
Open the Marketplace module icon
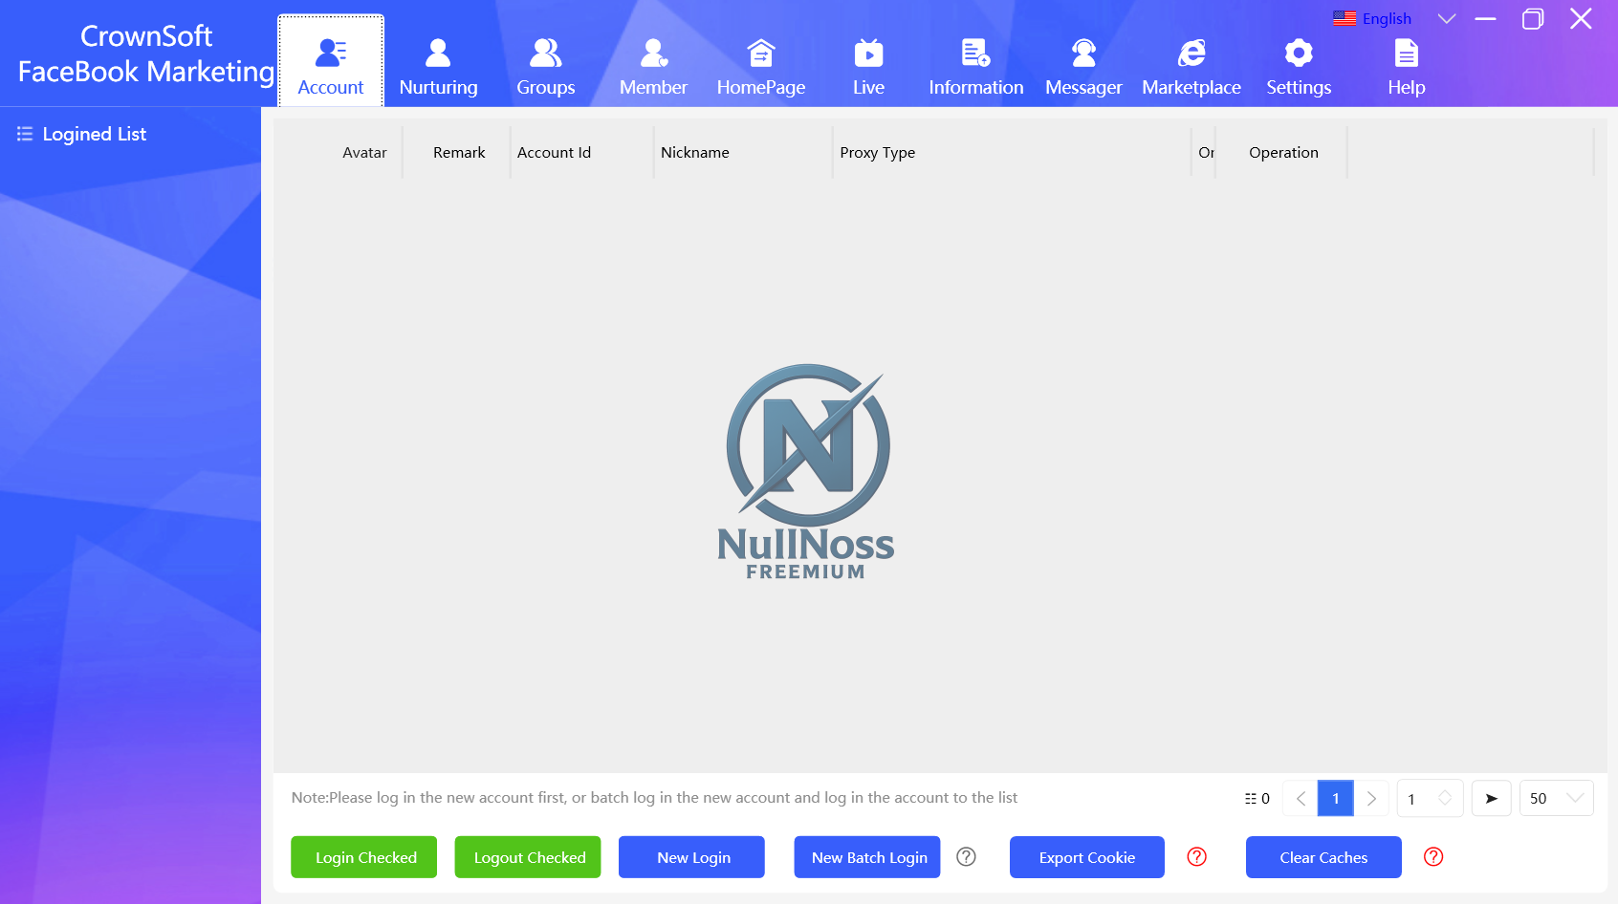[x=1191, y=54]
